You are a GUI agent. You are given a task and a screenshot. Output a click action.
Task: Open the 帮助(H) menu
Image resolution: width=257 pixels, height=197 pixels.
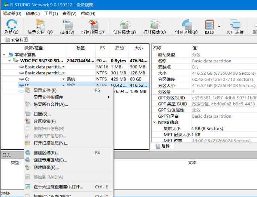[88, 13]
